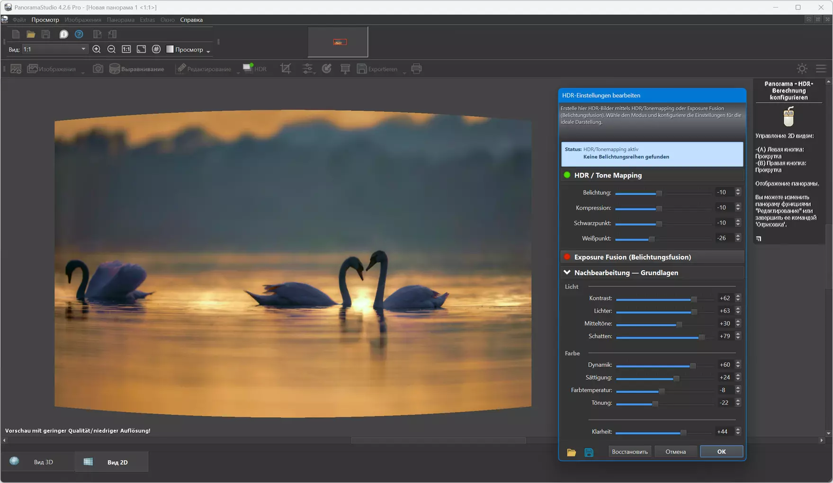The height and width of the screenshot is (483, 833).
Task: Fit panorama to window with the frame icon
Action: [x=141, y=49]
